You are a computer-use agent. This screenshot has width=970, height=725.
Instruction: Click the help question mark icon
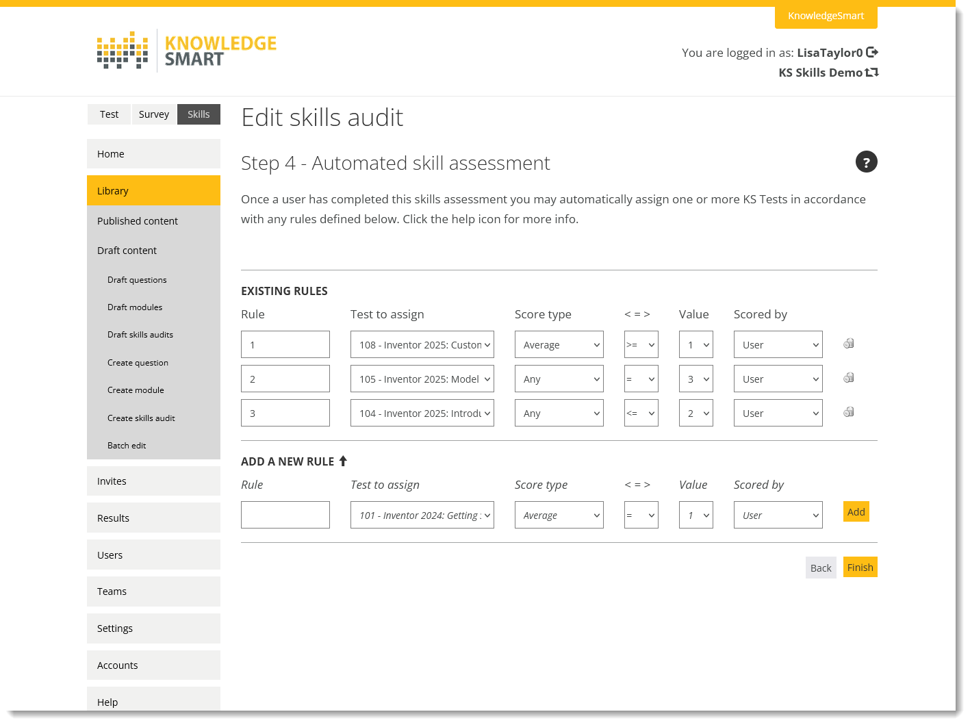point(866,162)
